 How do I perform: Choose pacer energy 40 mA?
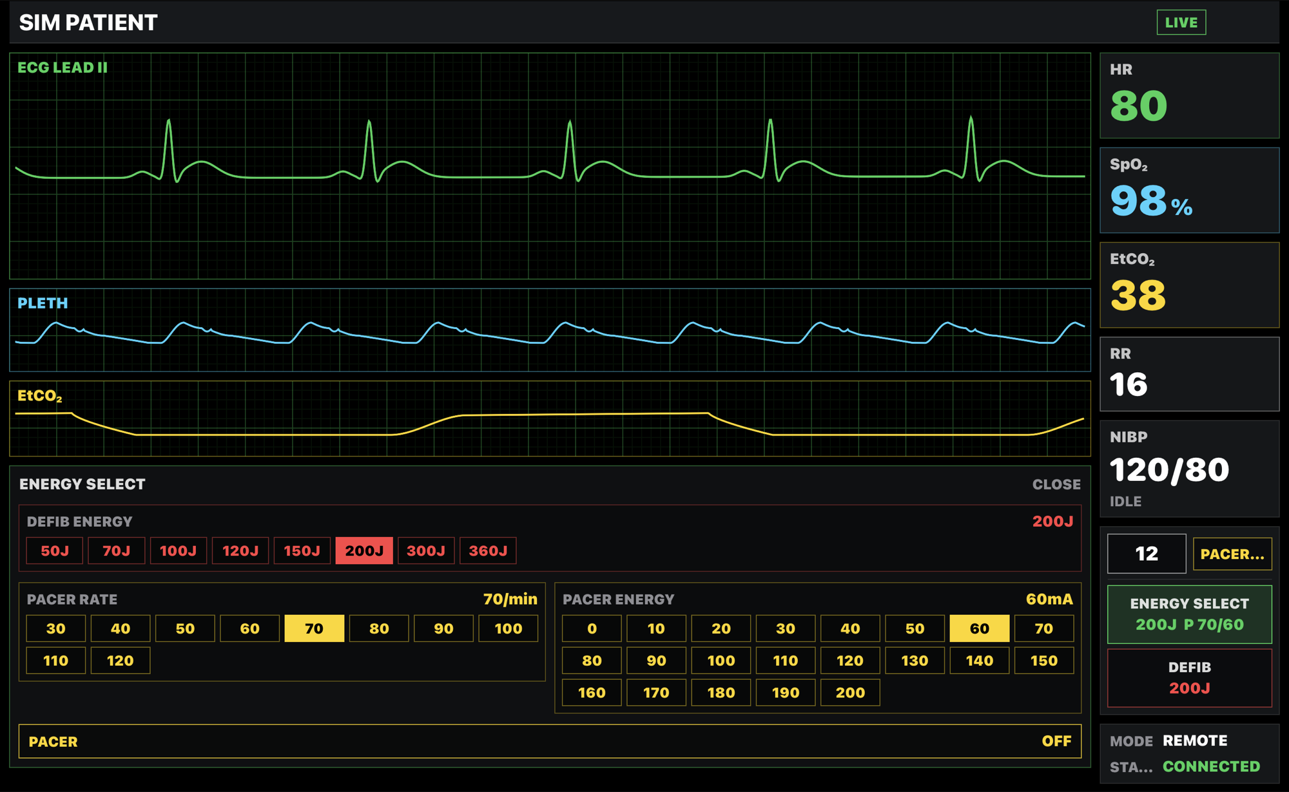point(850,628)
